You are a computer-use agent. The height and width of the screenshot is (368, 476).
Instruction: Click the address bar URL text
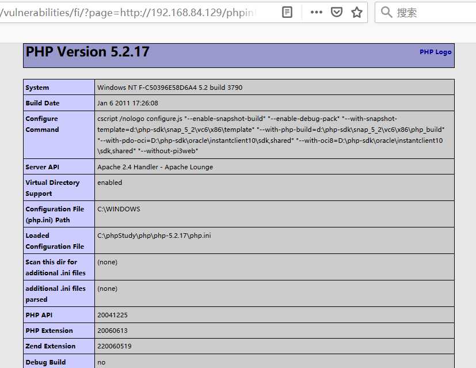[x=128, y=13]
